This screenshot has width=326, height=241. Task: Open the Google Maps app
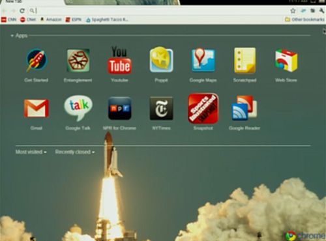203,60
